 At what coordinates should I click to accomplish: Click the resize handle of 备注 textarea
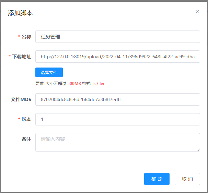point(198,149)
